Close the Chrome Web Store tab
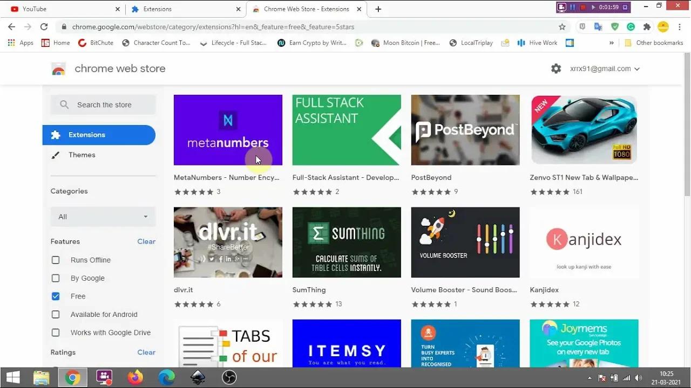The height and width of the screenshot is (388, 691). [x=360, y=9]
